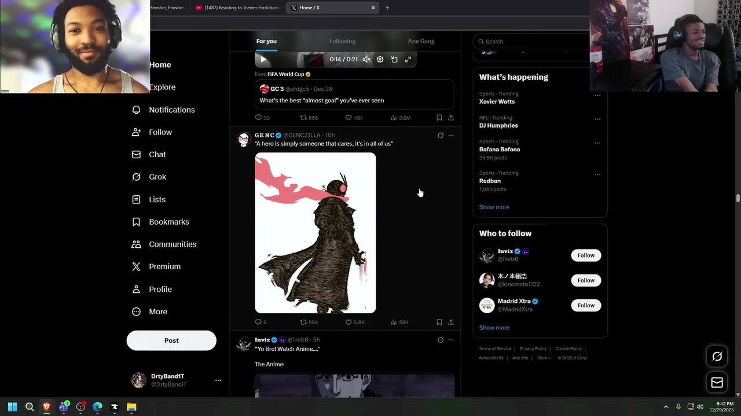Open the GENC hero artwork image
The width and height of the screenshot is (741, 416).
[316, 233]
